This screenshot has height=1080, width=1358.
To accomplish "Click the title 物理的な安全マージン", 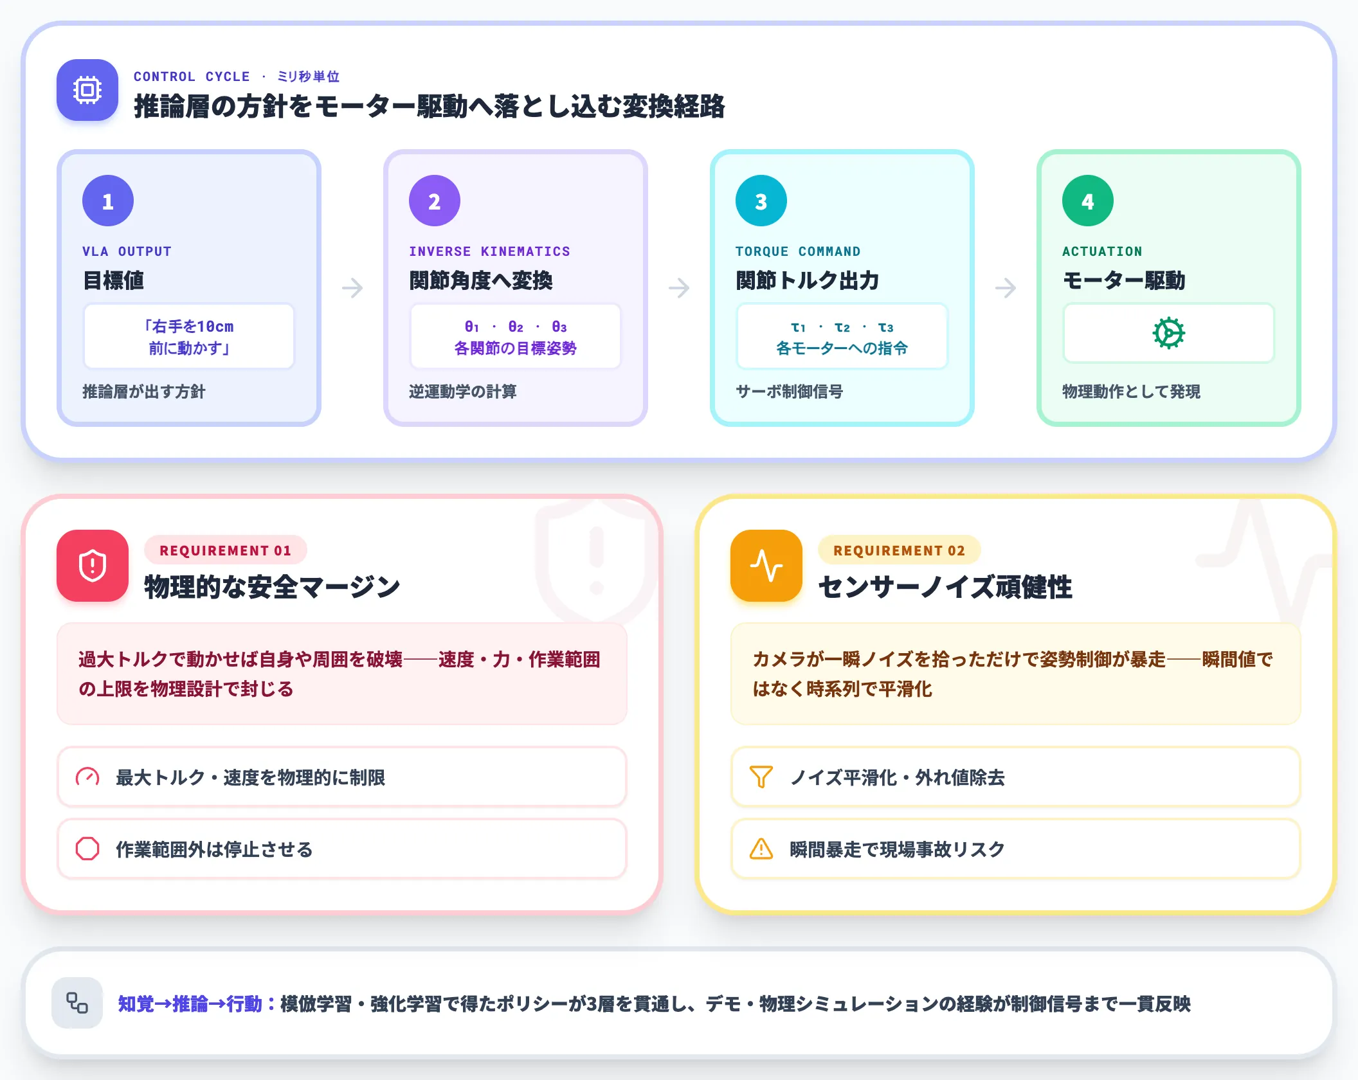I will [273, 587].
